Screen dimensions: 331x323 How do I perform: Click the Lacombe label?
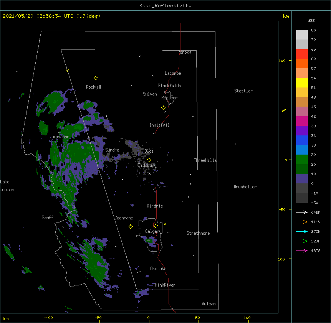coord(173,73)
